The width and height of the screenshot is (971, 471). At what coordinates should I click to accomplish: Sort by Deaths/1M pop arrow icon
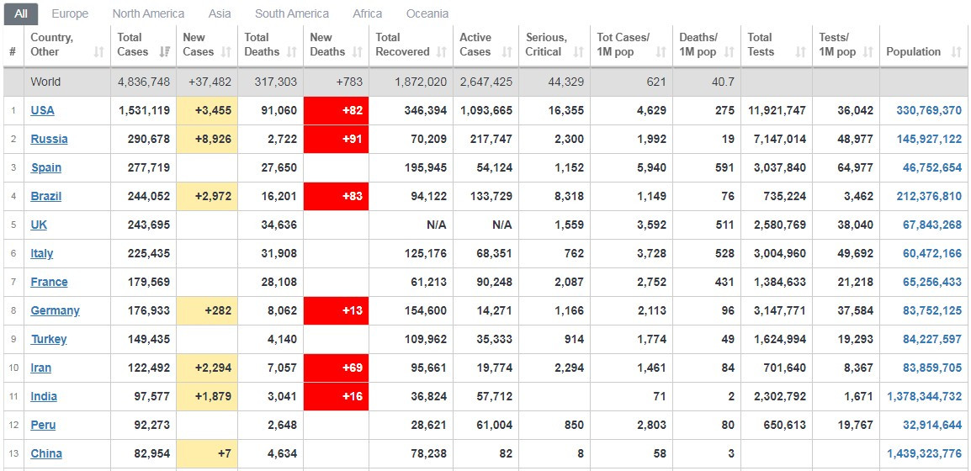(729, 52)
